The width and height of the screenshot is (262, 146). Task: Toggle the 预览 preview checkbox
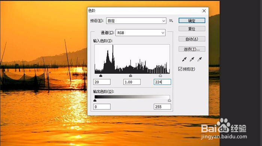pos(180,69)
